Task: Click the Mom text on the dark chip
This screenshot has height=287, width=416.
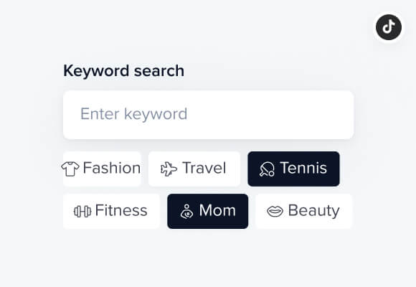Action: tap(217, 210)
